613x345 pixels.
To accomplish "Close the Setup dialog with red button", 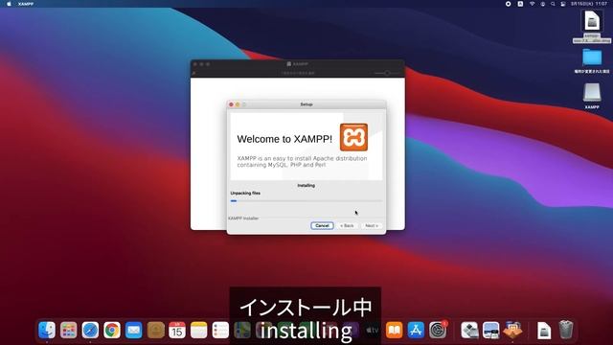I will (x=231, y=104).
